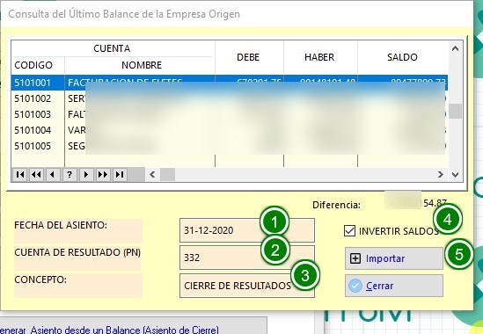This screenshot has height=334, width=483.
Task: Click the horizontal scrollbar left arrow
Action: 152,175
